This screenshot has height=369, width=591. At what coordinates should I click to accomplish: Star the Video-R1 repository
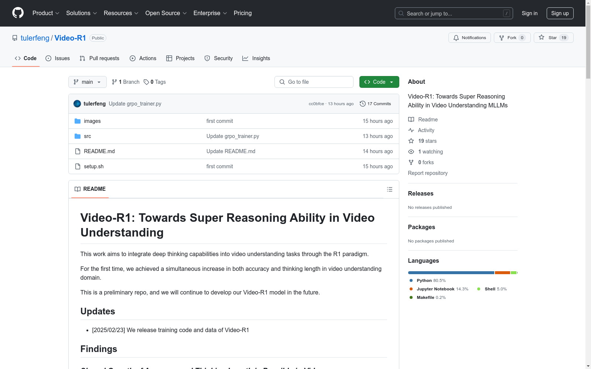554,38
